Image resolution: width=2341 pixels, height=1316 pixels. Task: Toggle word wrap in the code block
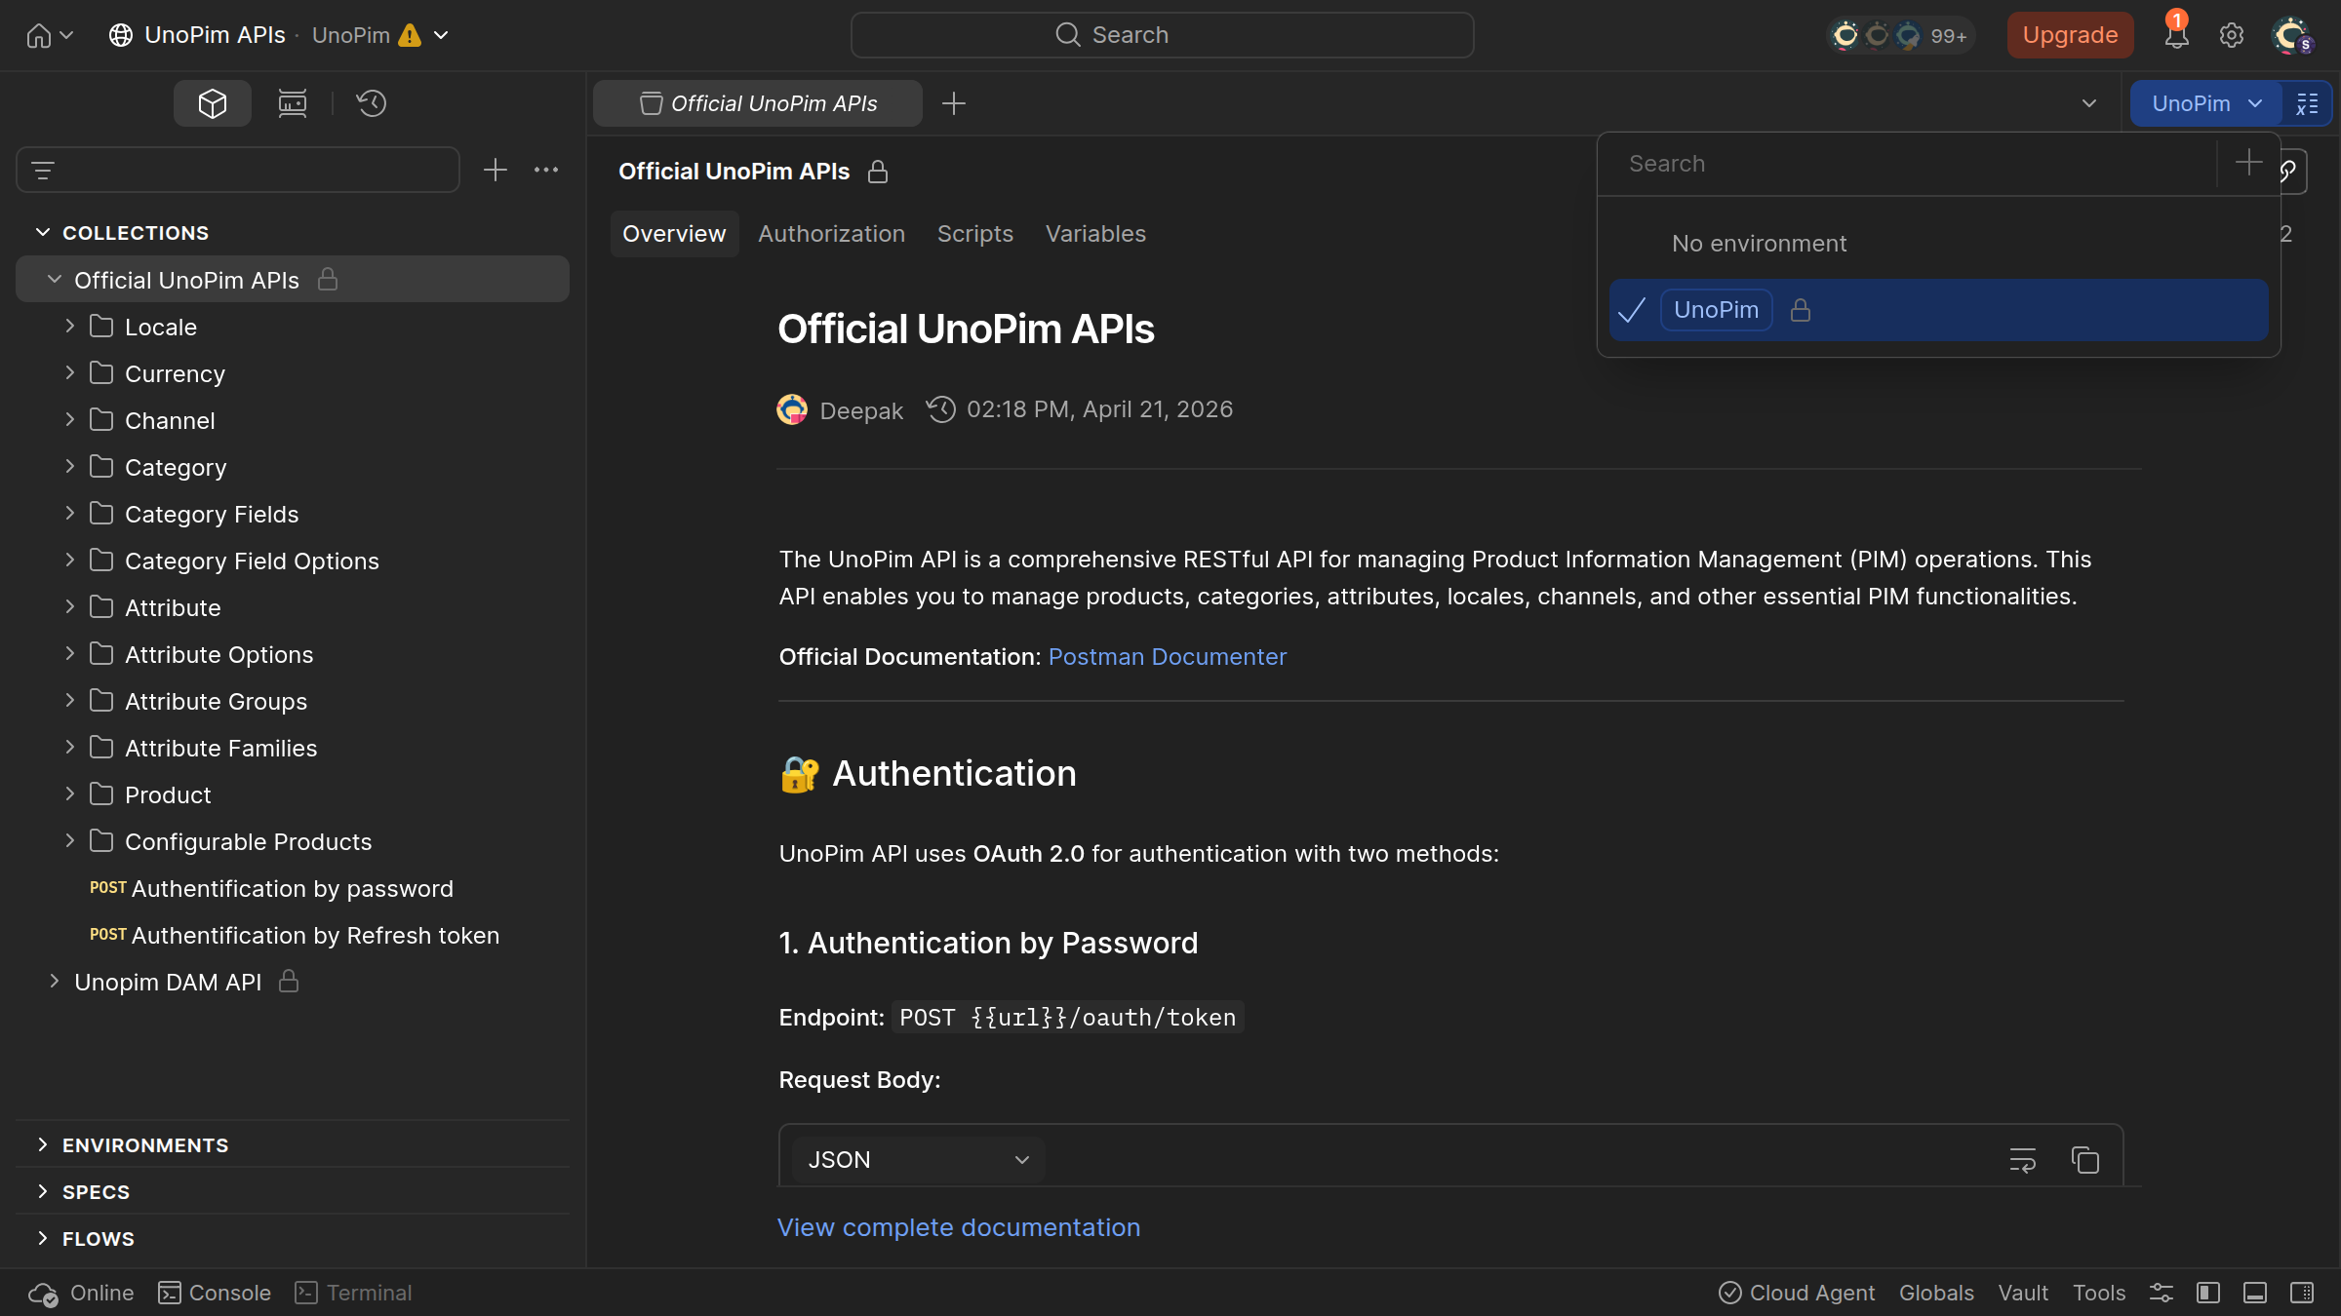coord(2022,1160)
